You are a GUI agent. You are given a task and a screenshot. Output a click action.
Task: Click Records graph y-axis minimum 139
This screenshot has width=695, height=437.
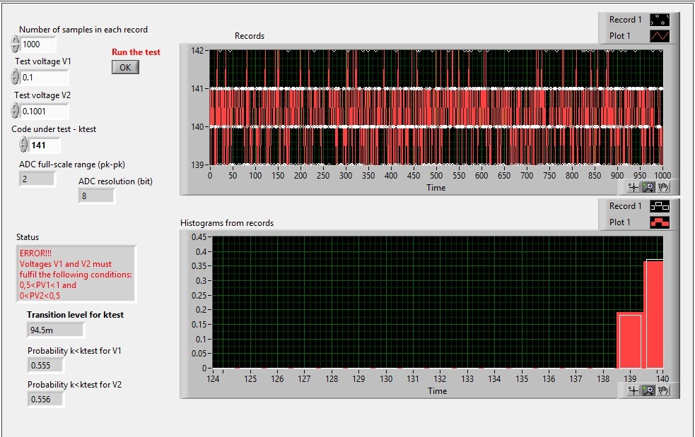coord(197,164)
